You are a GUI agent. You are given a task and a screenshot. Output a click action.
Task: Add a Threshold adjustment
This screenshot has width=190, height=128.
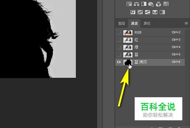(x=148, y=12)
